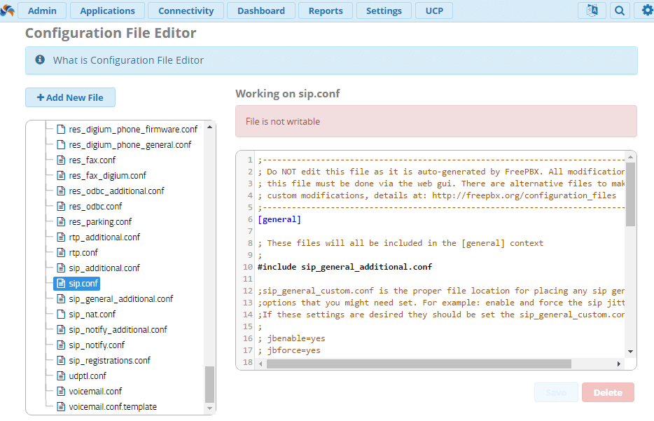Click file icon next to udptl.conf
The height and width of the screenshot is (421, 654).
click(x=61, y=376)
